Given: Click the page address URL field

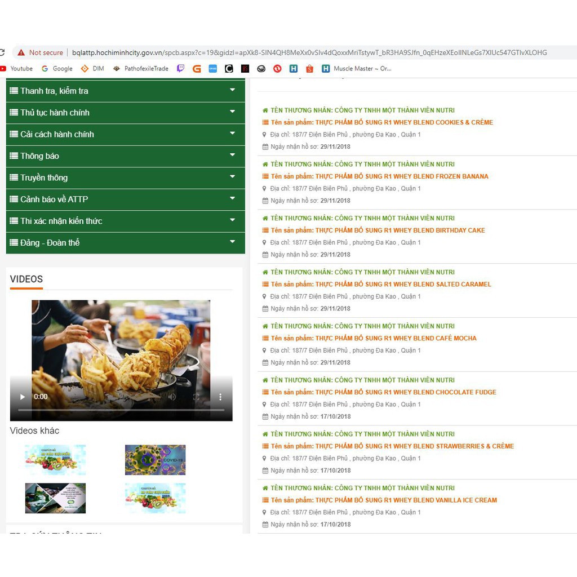Looking at the screenshot, I should click(309, 52).
